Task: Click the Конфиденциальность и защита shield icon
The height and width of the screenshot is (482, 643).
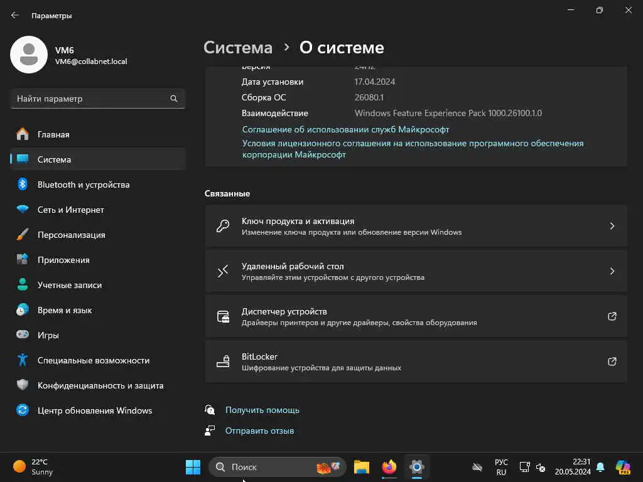Action: coord(23,385)
